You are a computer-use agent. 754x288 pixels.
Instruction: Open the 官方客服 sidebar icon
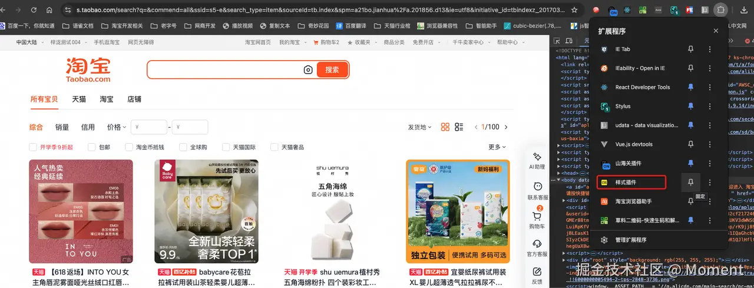537,248
